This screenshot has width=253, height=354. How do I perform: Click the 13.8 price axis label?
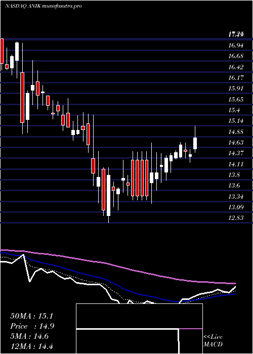click(234, 175)
